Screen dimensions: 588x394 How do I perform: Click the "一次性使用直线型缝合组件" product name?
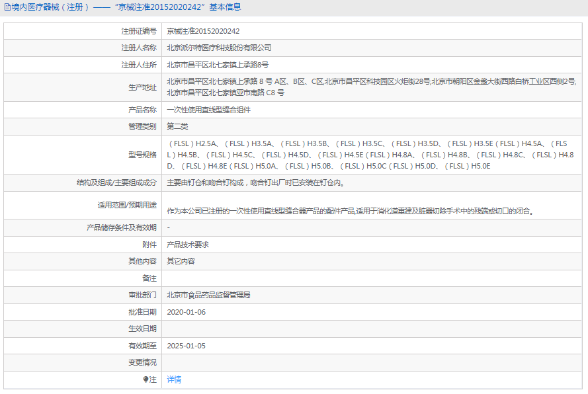click(x=209, y=110)
